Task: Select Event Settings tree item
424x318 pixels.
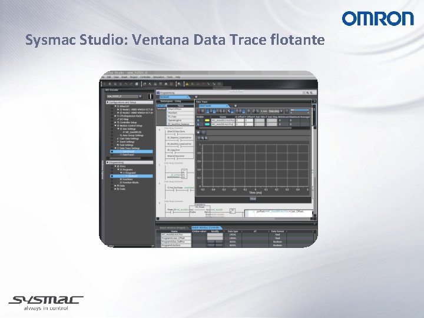Action: pyautogui.click(x=127, y=142)
